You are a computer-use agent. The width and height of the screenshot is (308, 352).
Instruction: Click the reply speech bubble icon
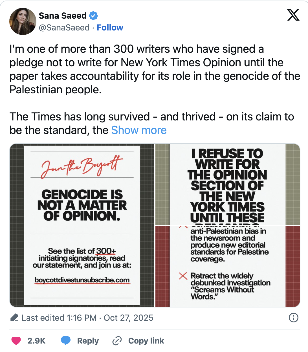click(x=66, y=341)
